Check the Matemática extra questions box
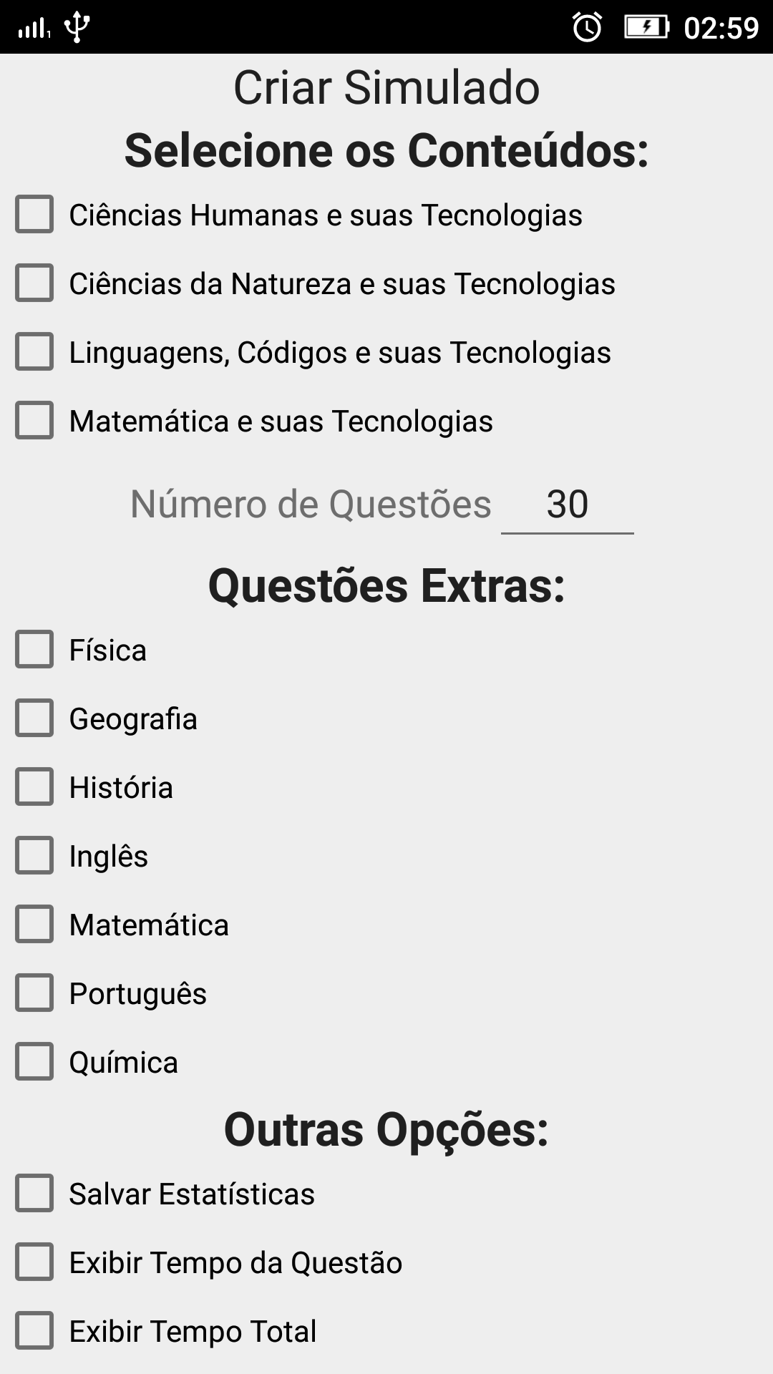773x1374 pixels. (34, 924)
